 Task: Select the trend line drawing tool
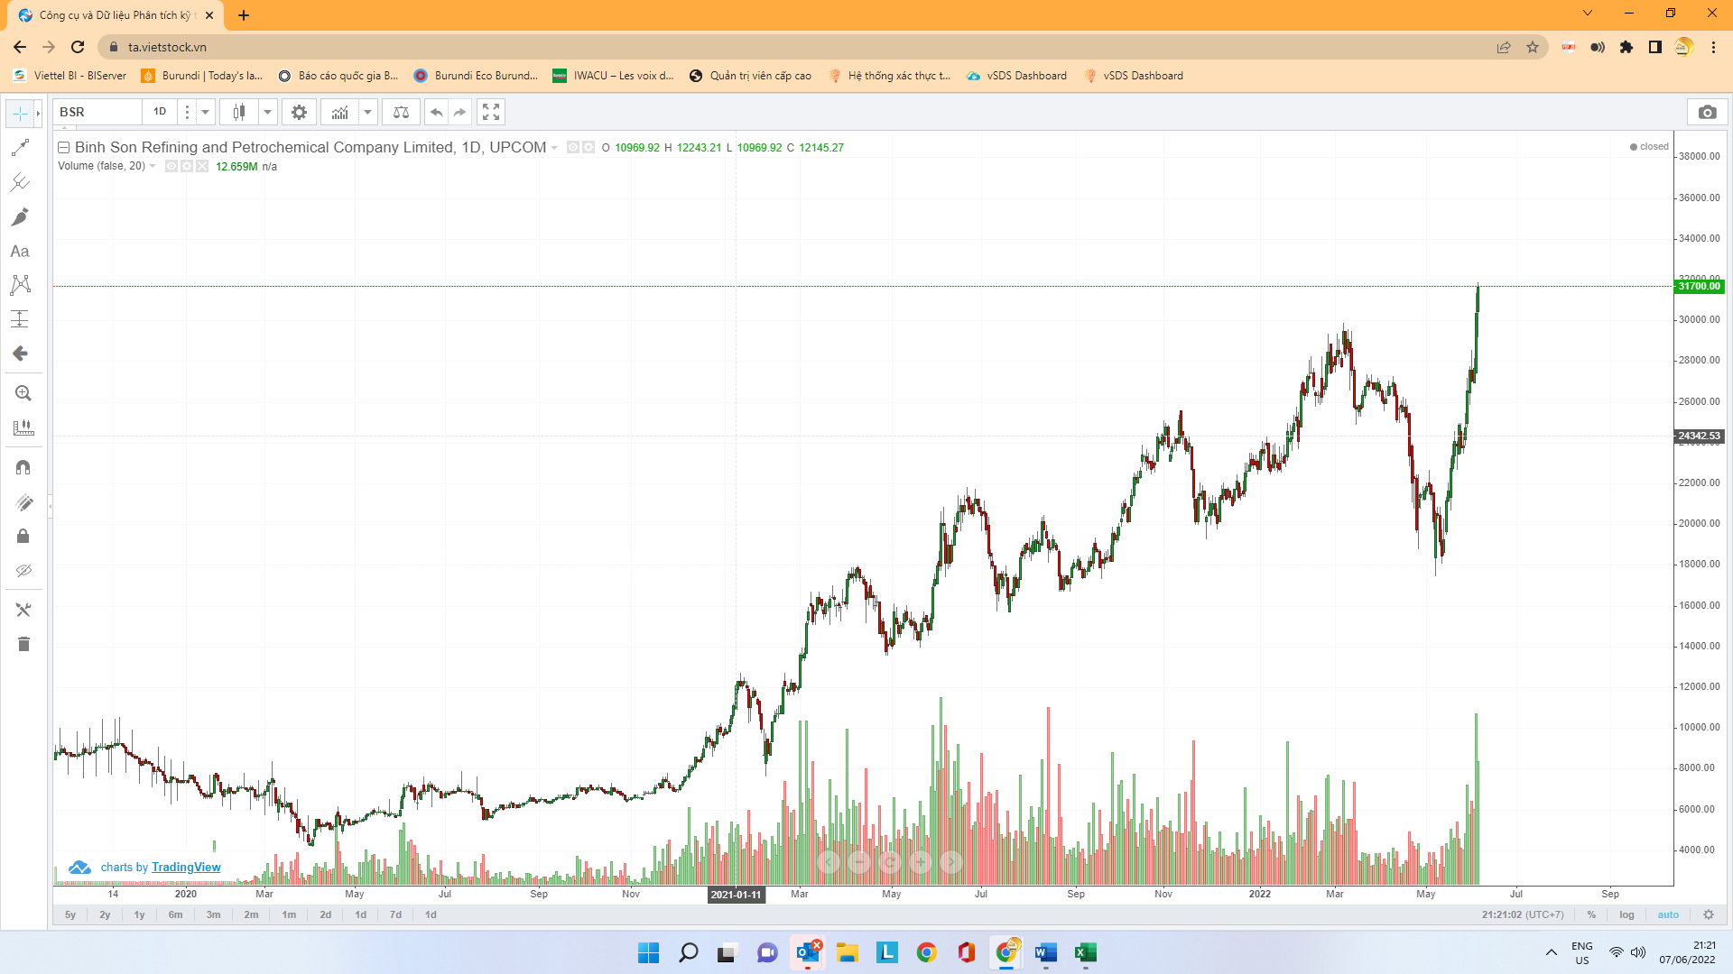[x=20, y=148]
